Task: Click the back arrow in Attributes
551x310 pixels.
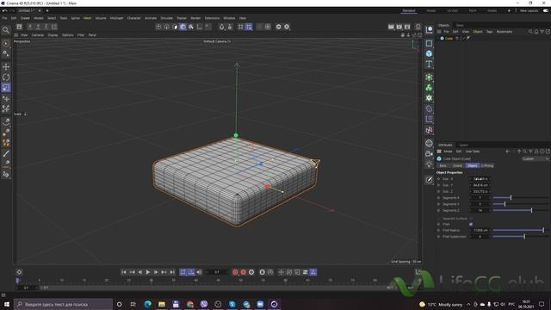Action: pos(507,152)
